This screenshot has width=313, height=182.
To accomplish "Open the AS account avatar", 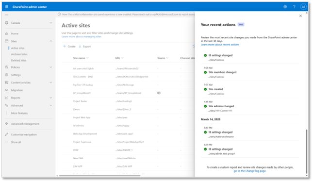I will 303,7.
